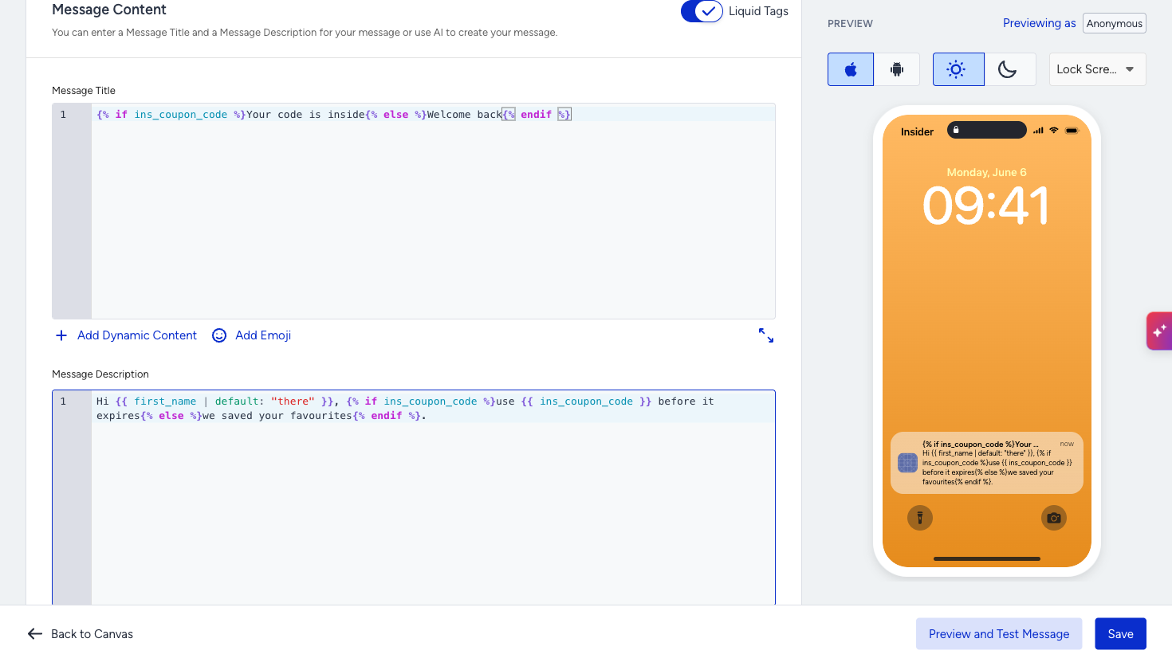Click the PREVIEW section label
The width and height of the screenshot is (1172, 662).
[850, 24]
